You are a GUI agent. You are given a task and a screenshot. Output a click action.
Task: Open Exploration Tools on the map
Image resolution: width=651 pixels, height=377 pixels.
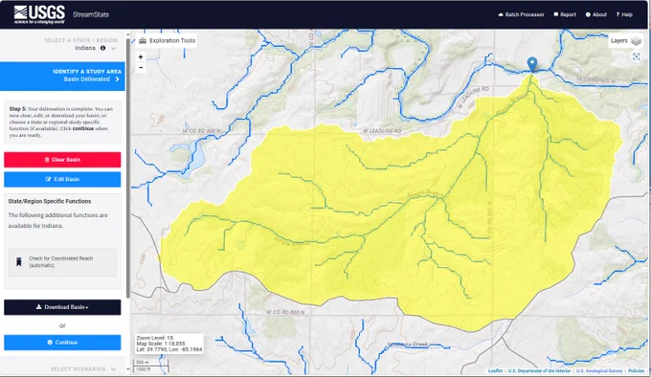(167, 40)
